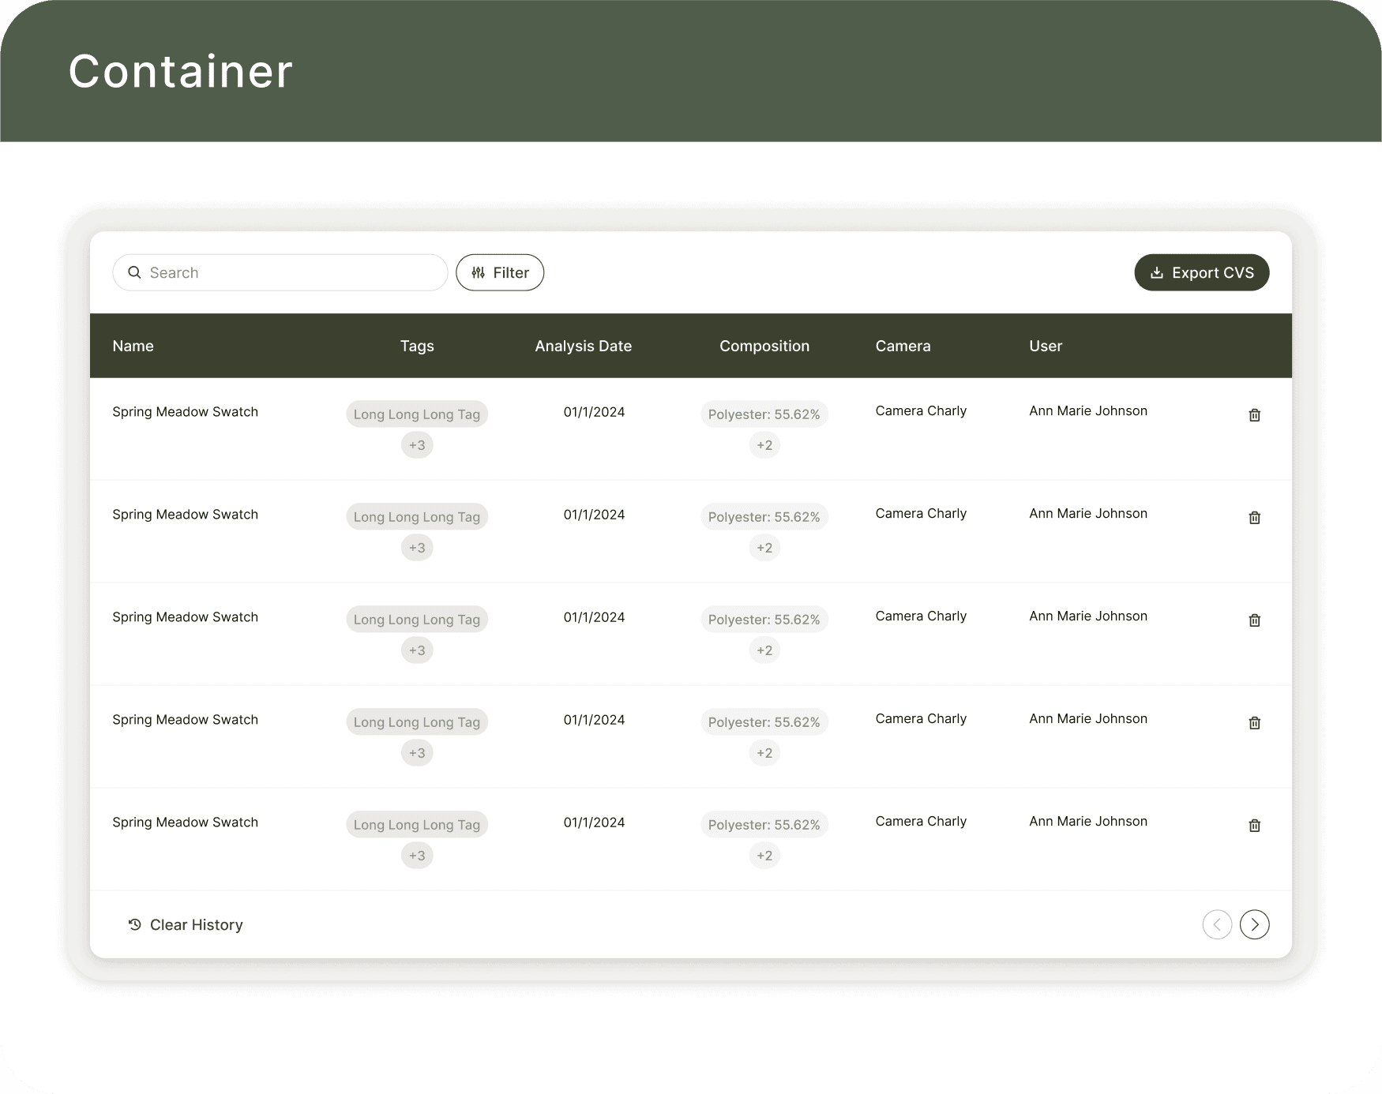Click the sliders icon in the Filter button
This screenshot has width=1382, height=1094.
point(478,272)
